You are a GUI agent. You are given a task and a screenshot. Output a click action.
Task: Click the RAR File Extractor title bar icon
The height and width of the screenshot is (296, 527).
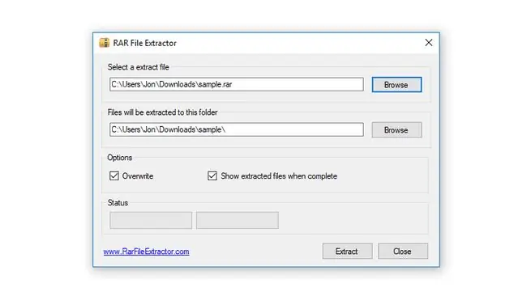105,43
